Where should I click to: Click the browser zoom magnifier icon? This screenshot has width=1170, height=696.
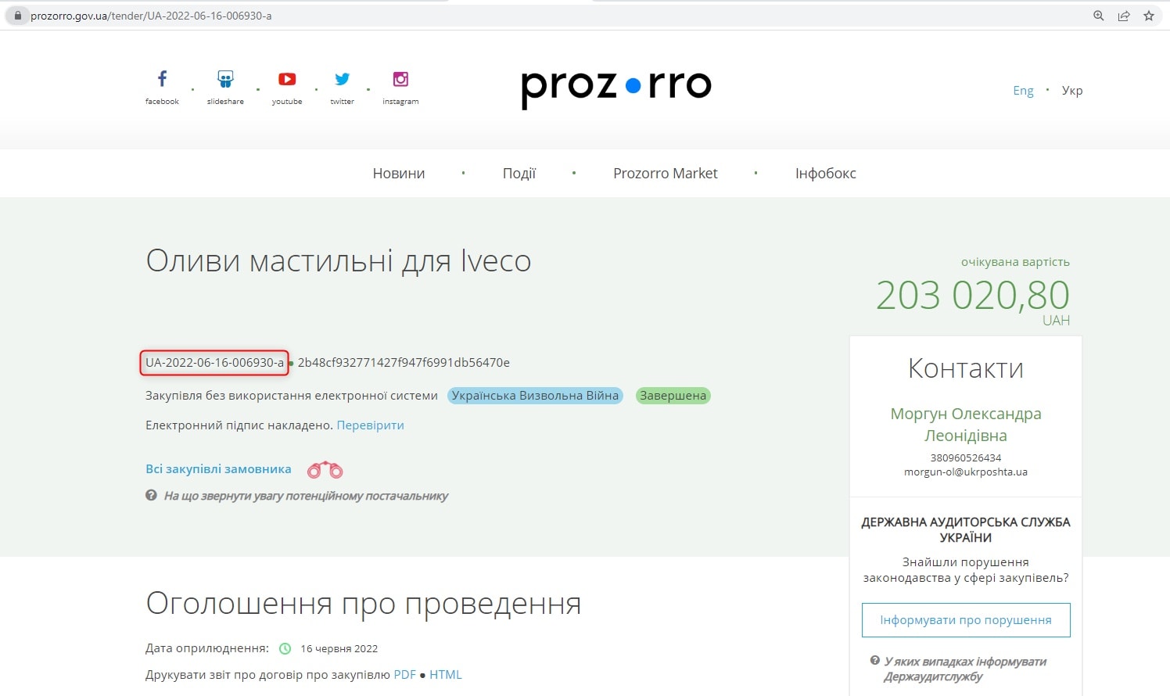pyautogui.click(x=1099, y=16)
